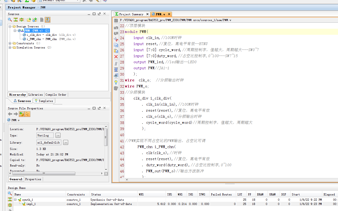
Task: Undo last edit in the code editor
Action: pos(116,27)
